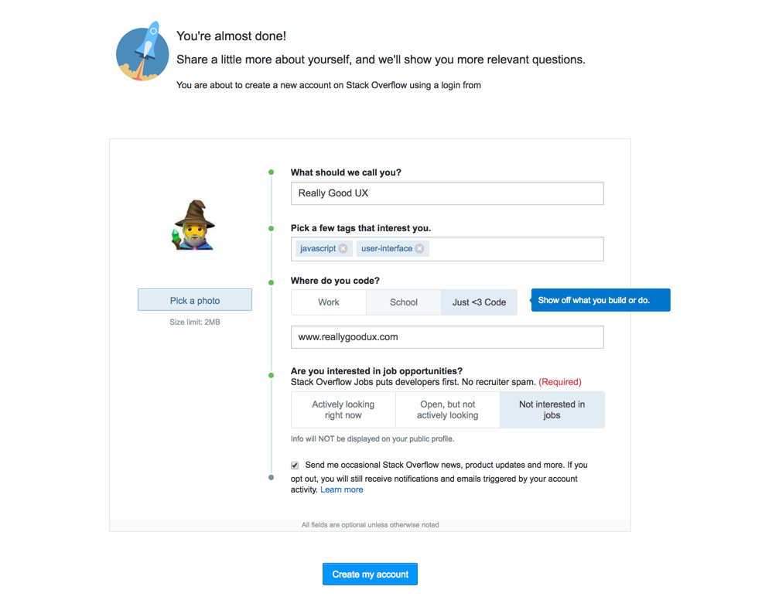Click the display name input field
This screenshot has width=779, height=607.
point(447,193)
